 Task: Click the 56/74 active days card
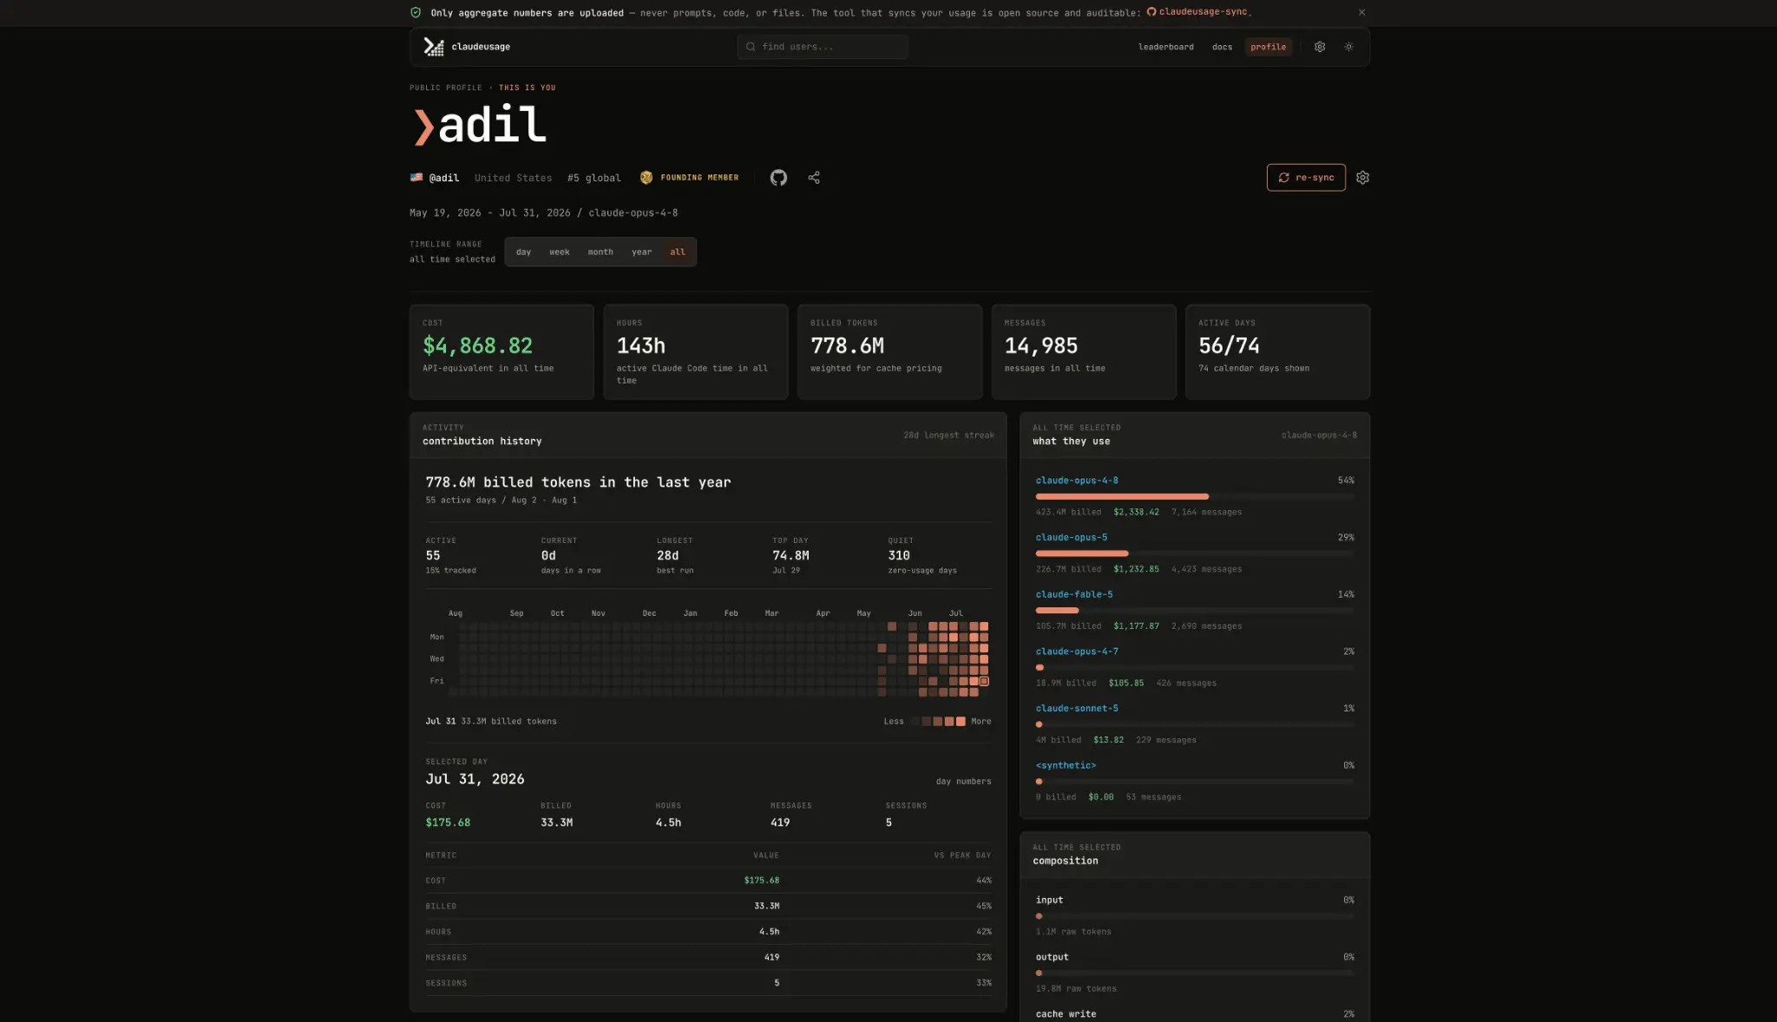tap(1277, 351)
